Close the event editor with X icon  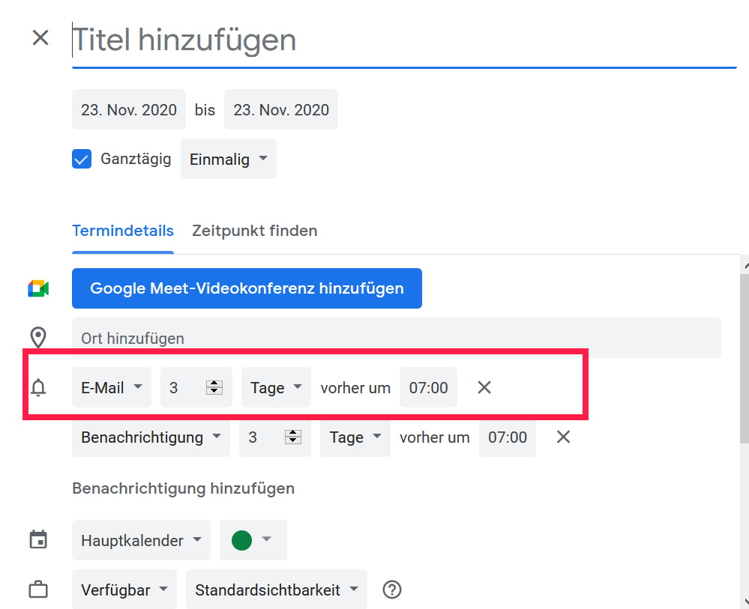40,38
